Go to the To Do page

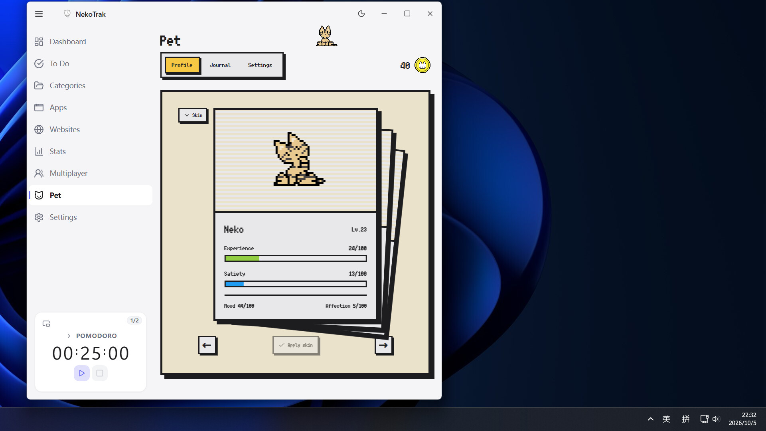pyautogui.click(x=91, y=63)
